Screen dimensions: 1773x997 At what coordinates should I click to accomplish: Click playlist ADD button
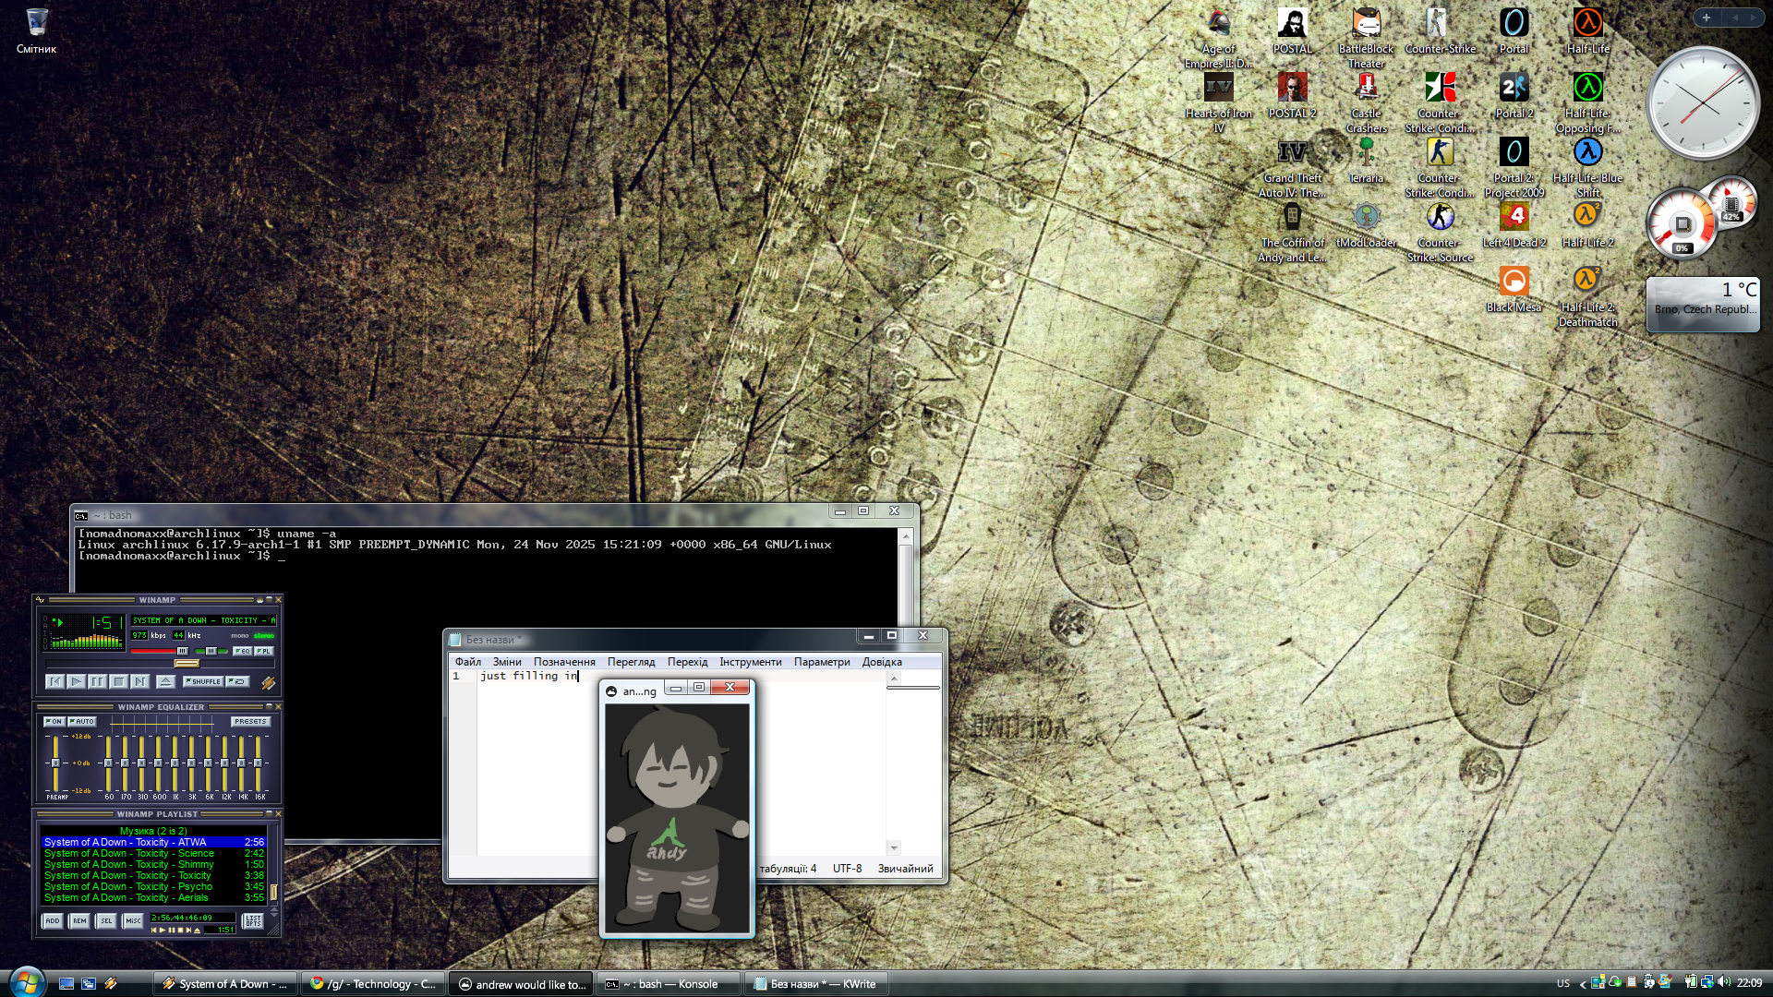pyautogui.click(x=53, y=920)
